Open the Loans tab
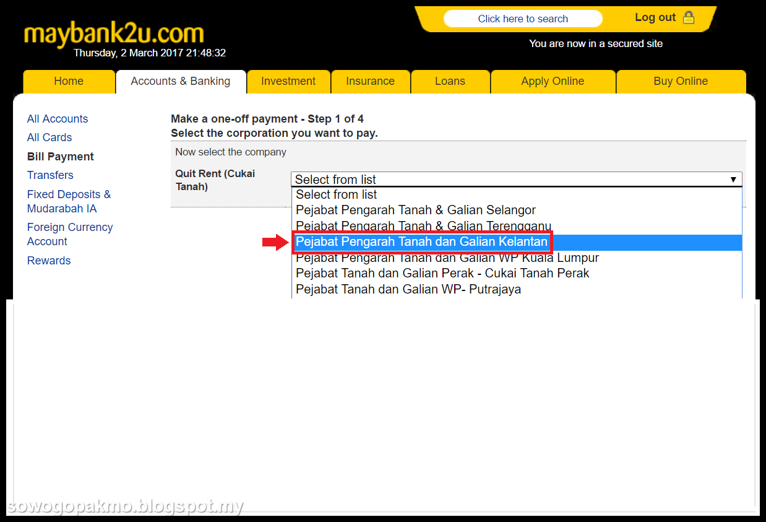 (450, 81)
